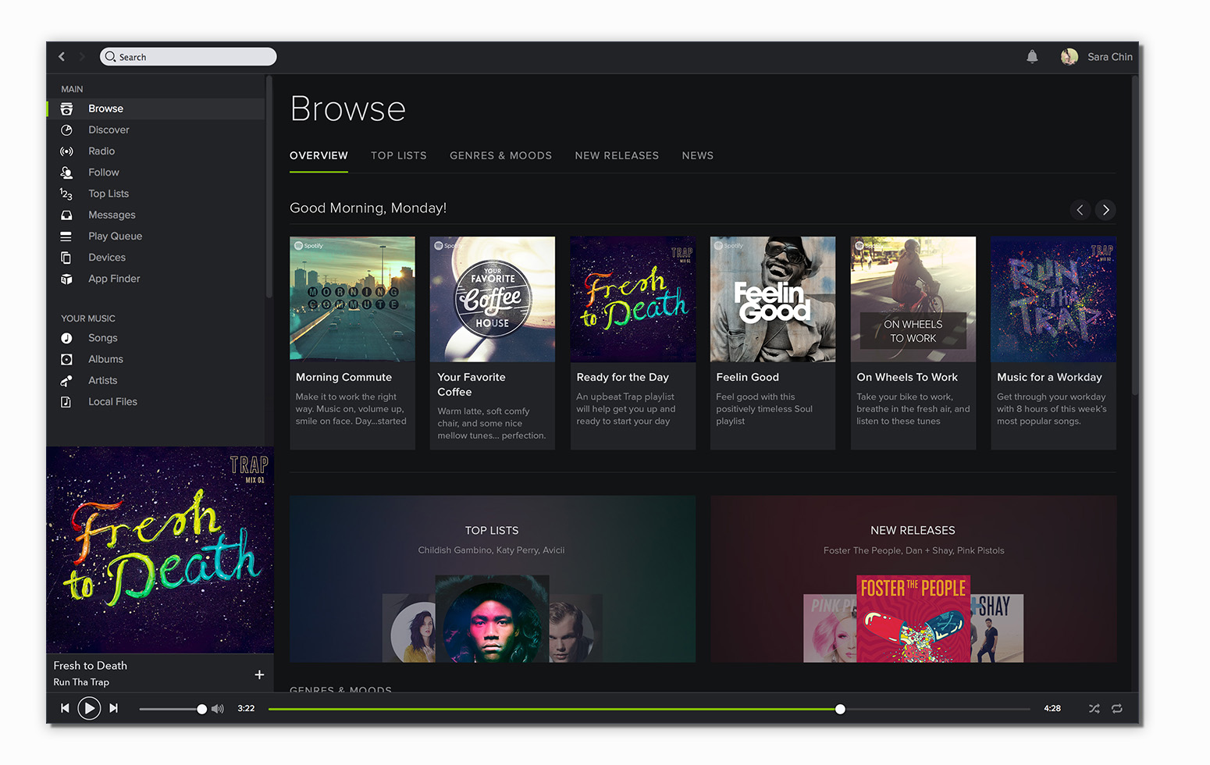The image size is (1210, 765).
Task: Add Fresh to Death with plus icon
Action: pyautogui.click(x=259, y=674)
